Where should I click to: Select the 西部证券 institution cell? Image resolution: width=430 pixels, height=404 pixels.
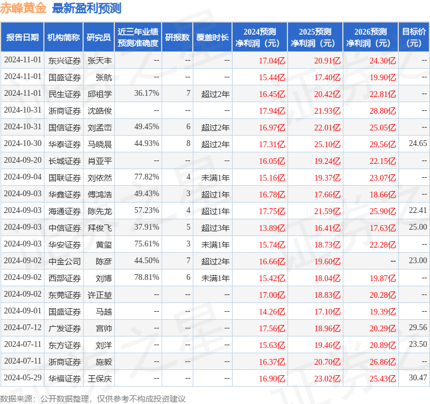[x=65, y=278]
